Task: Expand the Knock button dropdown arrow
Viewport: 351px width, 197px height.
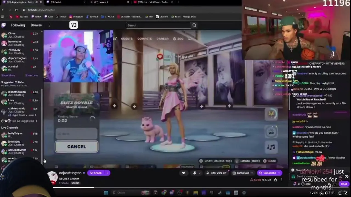Action: 107,173
